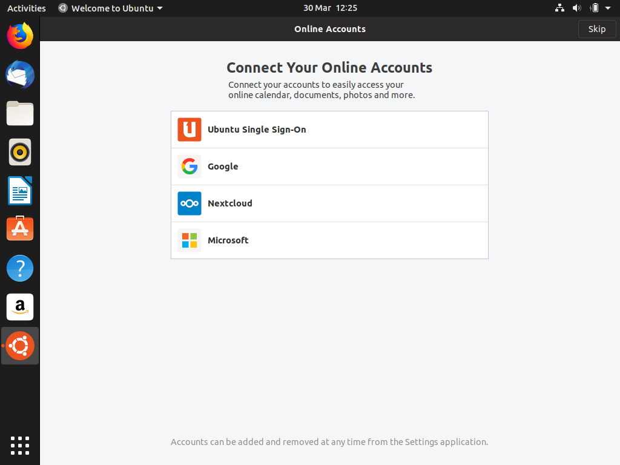This screenshot has height=465, width=620.
Task: Select Ubuntu Single Sign-On account
Action: click(329, 130)
